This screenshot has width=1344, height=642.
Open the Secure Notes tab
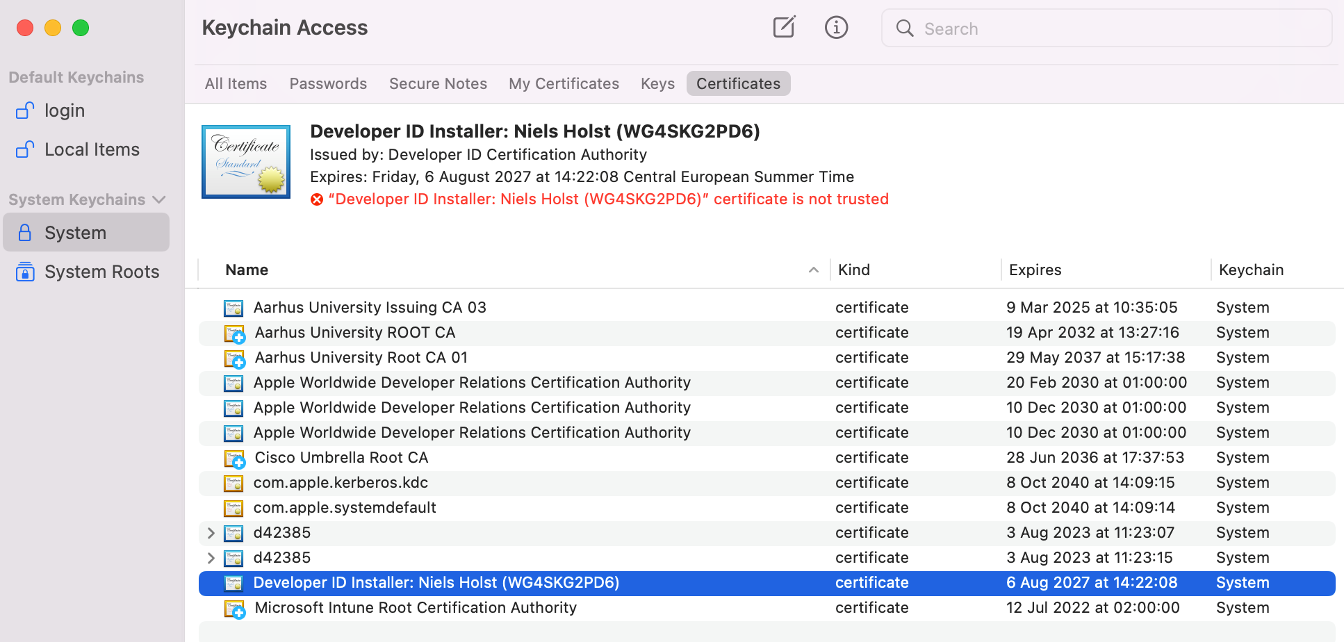[x=438, y=83]
